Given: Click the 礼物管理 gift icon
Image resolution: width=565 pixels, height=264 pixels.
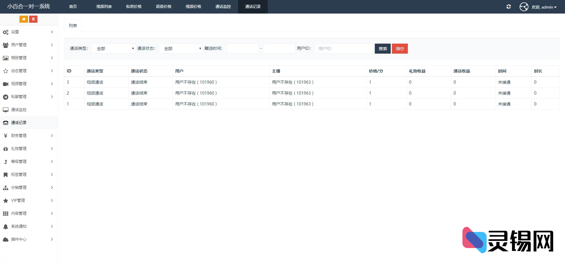Looking at the screenshot, I should pyautogui.click(x=6, y=149).
